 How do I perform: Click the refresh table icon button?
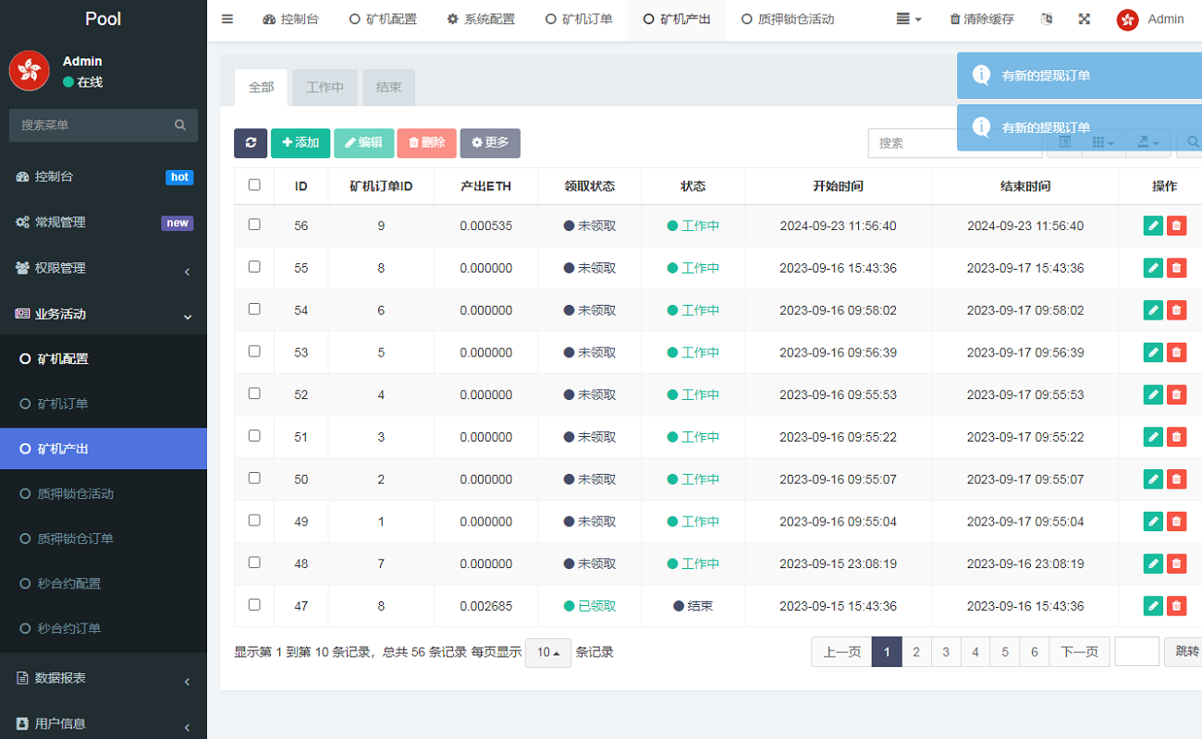(251, 143)
